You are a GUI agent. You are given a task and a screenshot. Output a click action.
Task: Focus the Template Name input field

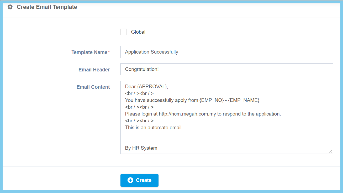226,52
